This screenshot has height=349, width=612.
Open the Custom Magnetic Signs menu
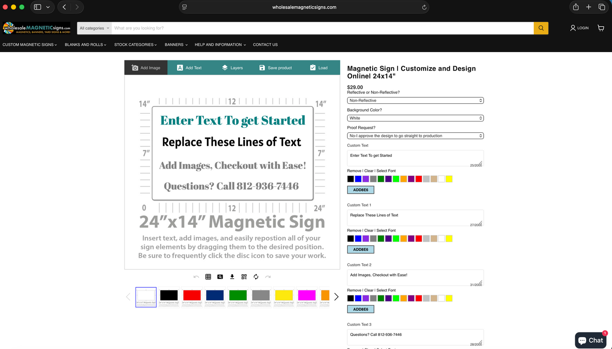point(29,45)
